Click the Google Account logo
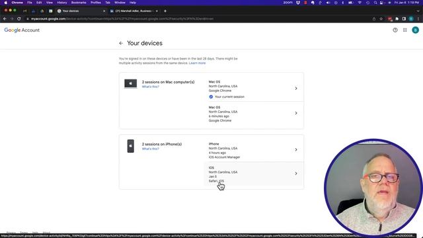 point(22,30)
